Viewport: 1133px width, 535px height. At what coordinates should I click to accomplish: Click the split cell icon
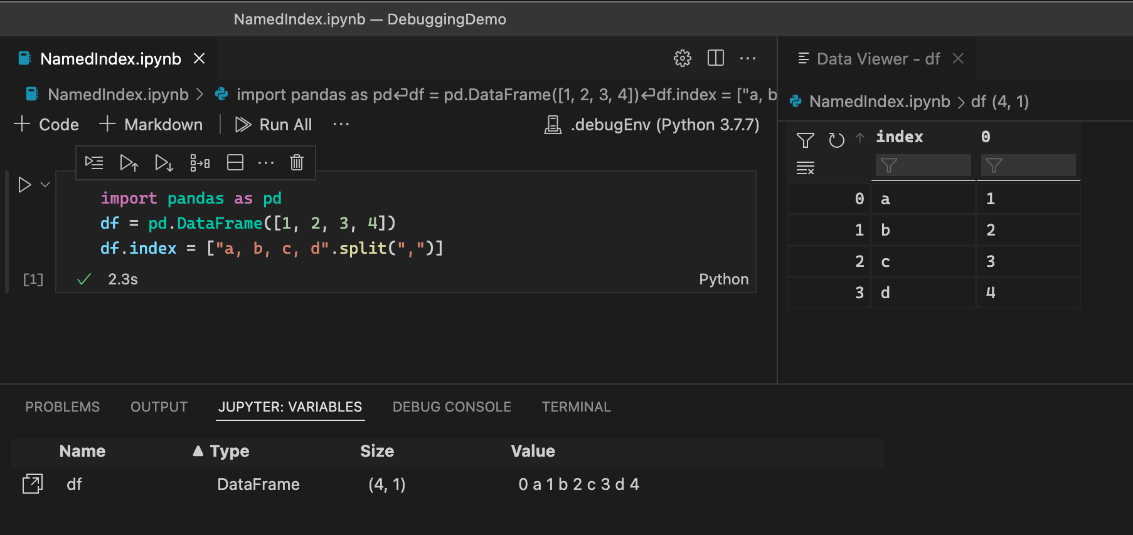[x=235, y=163]
